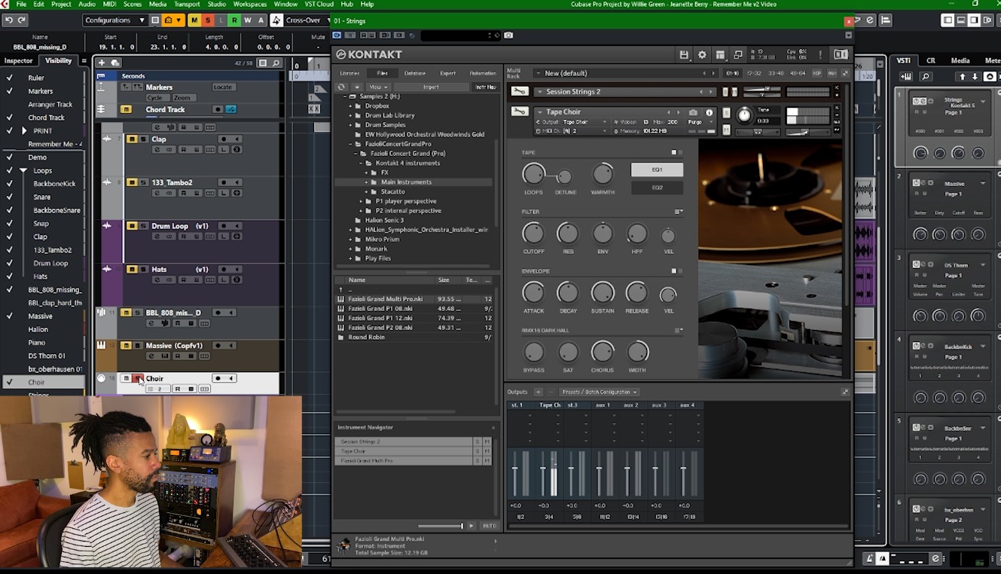The width and height of the screenshot is (1001, 574).
Task: Click the Kontakt save/load disk icon
Action: [x=684, y=55]
